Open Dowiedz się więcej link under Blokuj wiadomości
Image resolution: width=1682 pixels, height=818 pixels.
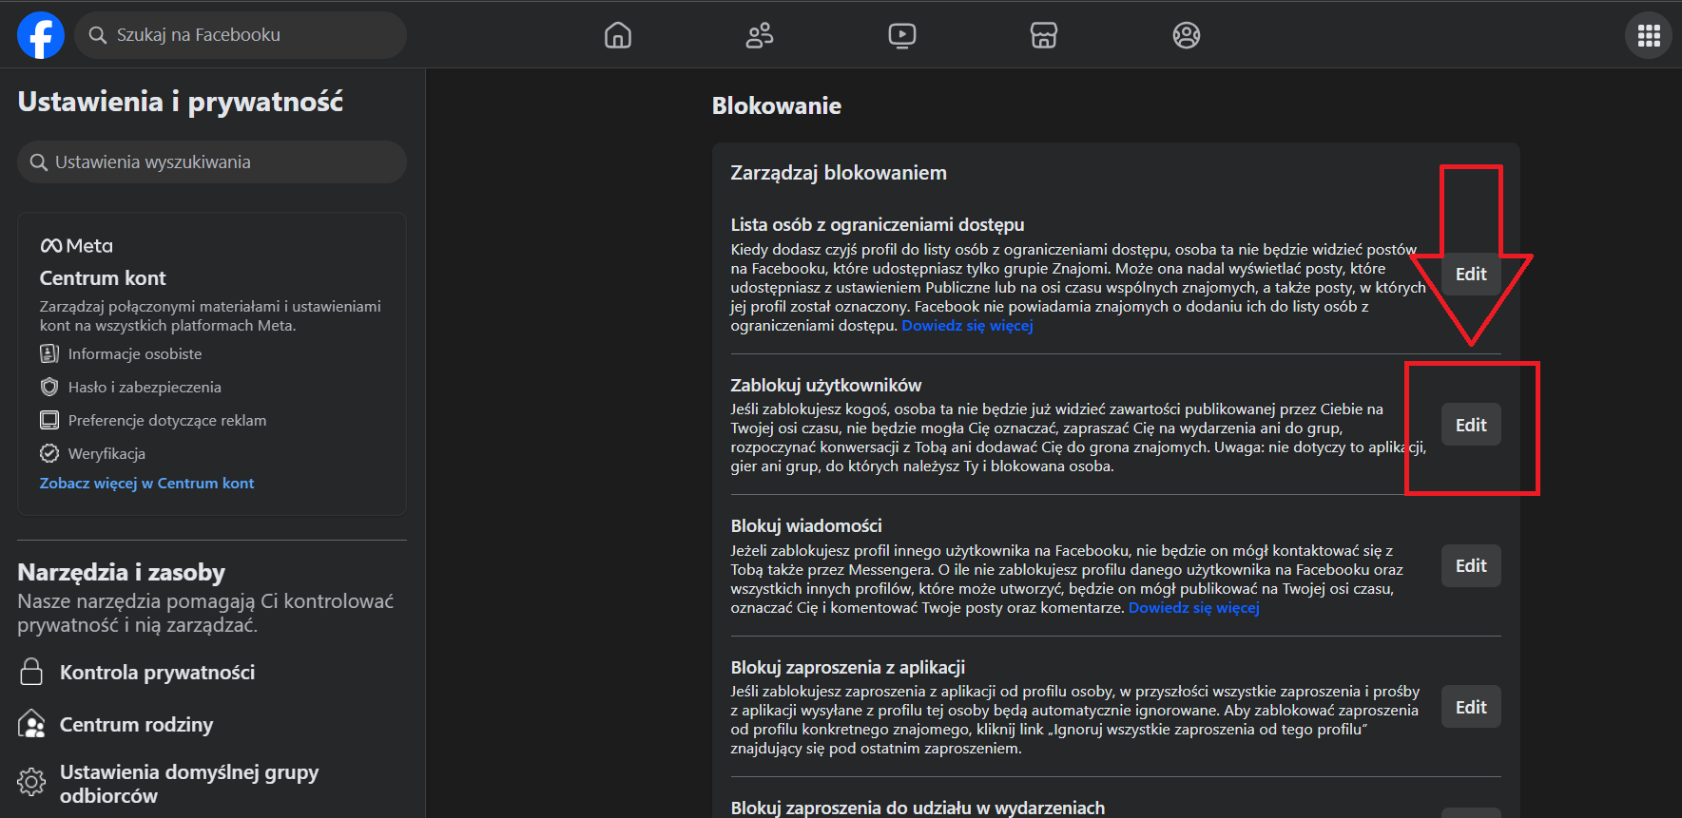(1193, 608)
